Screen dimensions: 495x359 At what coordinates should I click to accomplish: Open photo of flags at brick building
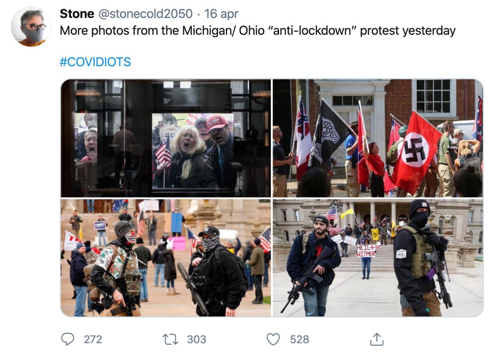[x=378, y=139]
